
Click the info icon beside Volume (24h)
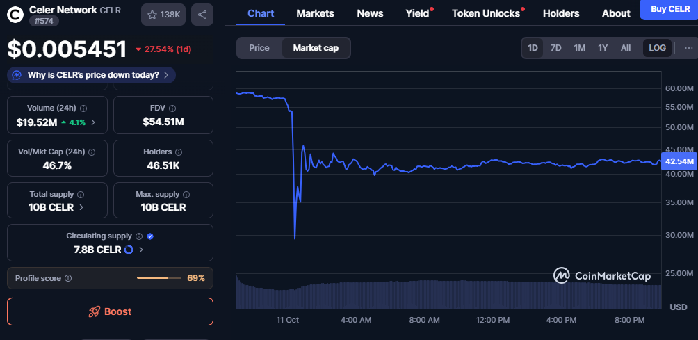[83, 108]
